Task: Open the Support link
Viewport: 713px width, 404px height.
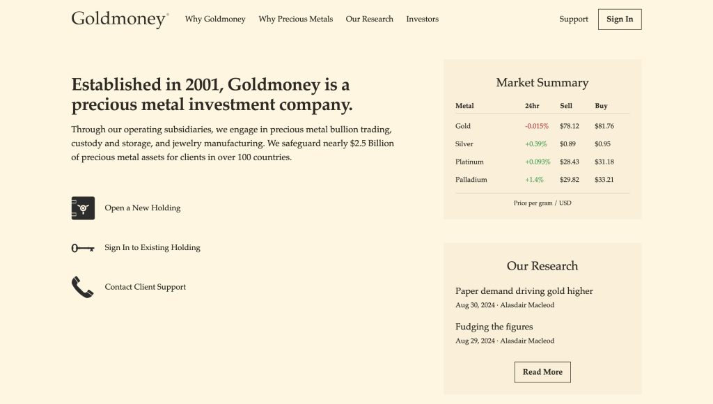Action: point(573,20)
